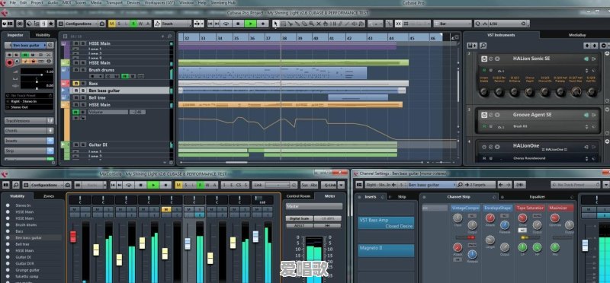Click Play in the MixConsole toolbar
The width and height of the screenshot is (610, 283).
[x=153, y=185]
